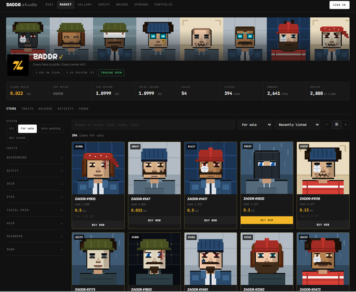Switch to the Traits tab
The image size is (356, 292).
coord(27,109)
